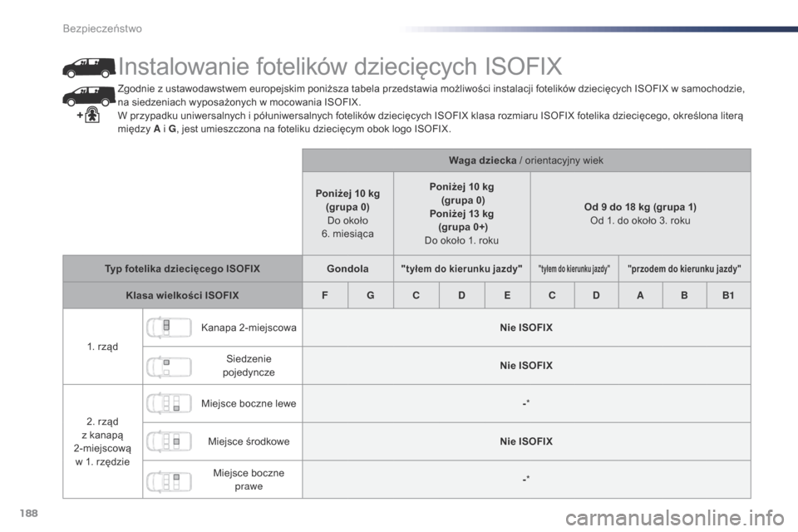This screenshot has width=798, height=532.
Task: Select ISOFIX size class F
Action: pos(325,295)
